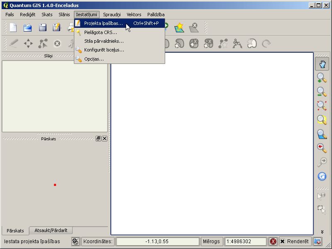Select the Delete Ring tool
This screenshot has width=332, height=249.
(194, 44)
